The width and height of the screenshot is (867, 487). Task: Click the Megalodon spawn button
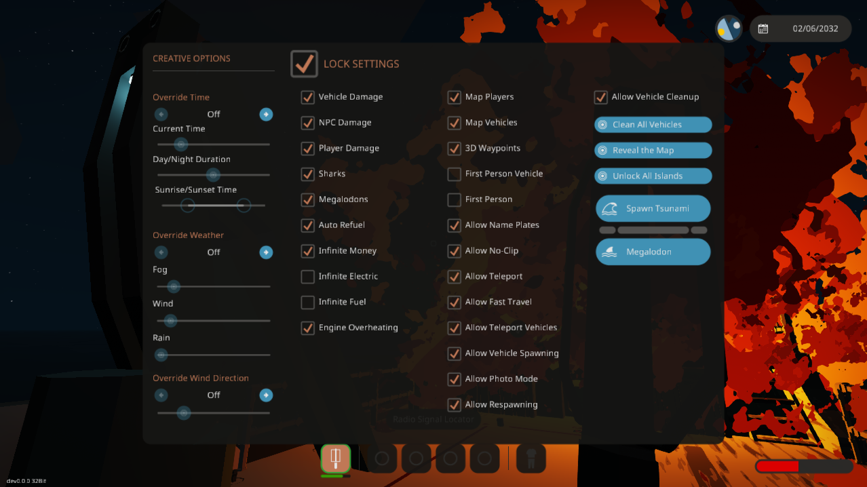pyautogui.click(x=653, y=252)
